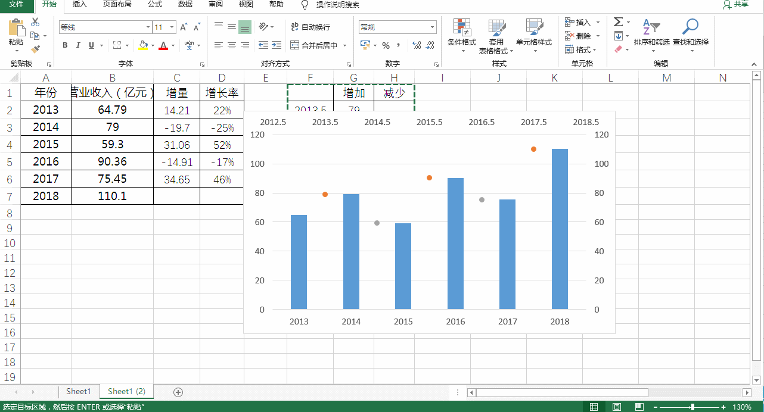Select the Format Painter brush

click(x=35, y=49)
